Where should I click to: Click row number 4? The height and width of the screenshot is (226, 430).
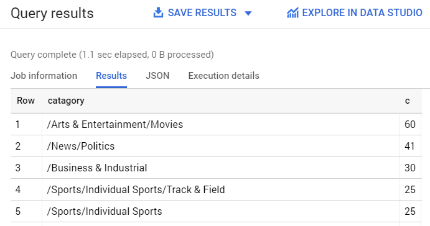[18, 189]
